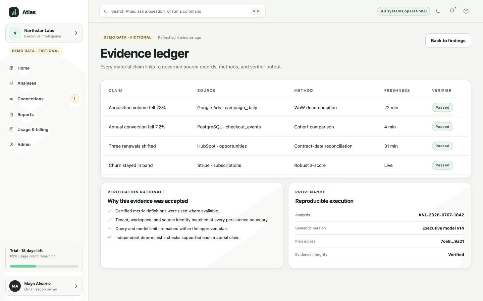Toggle dark mode with moon icon

438,11
